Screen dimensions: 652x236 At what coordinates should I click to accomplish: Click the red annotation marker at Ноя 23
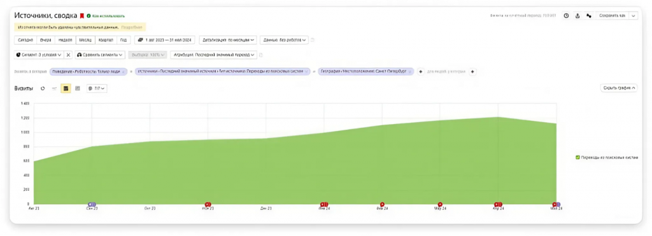coord(208,204)
